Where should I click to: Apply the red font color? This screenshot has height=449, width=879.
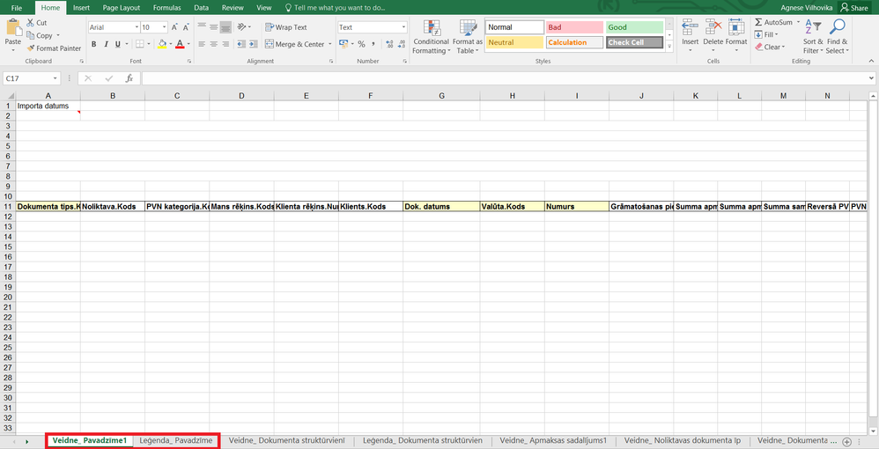coord(180,44)
